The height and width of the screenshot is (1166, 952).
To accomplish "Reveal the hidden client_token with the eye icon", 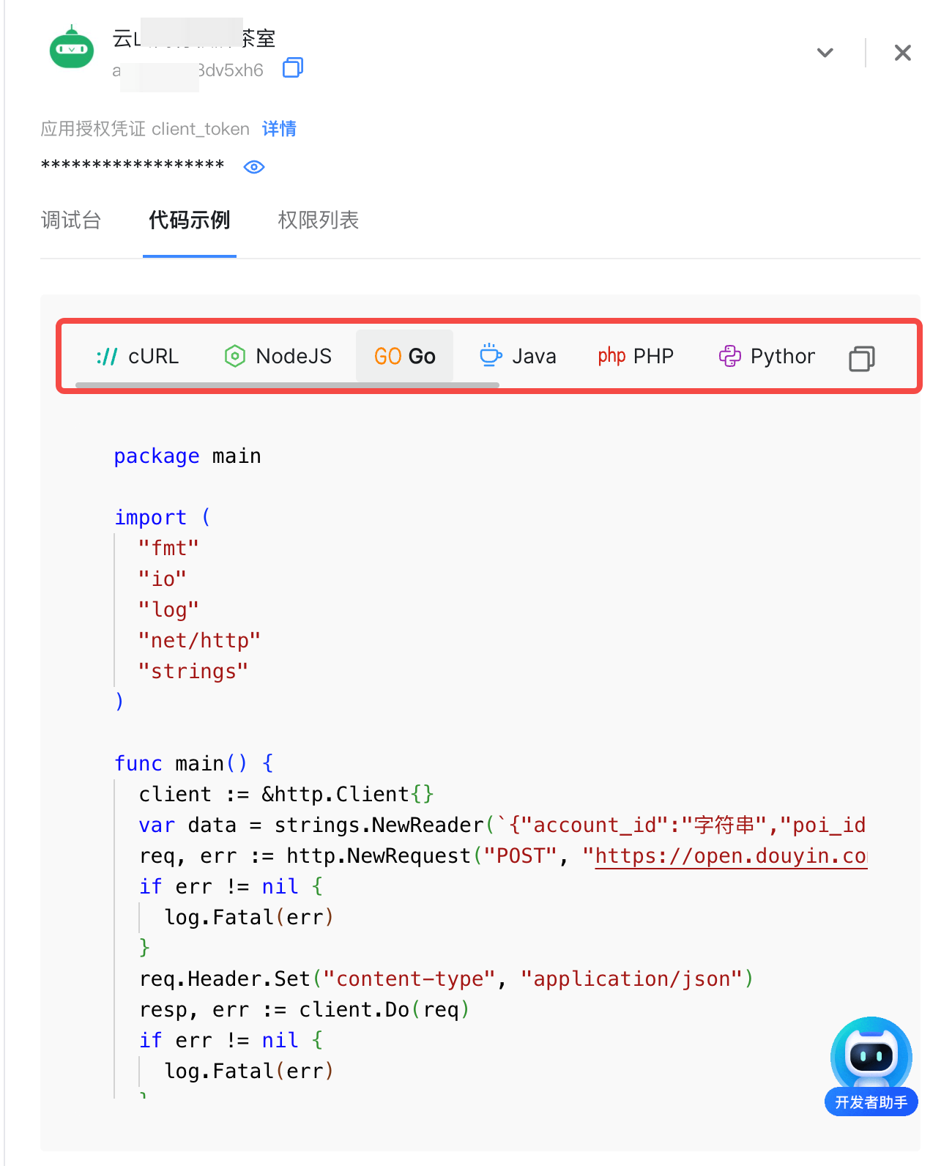I will point(253,167).
